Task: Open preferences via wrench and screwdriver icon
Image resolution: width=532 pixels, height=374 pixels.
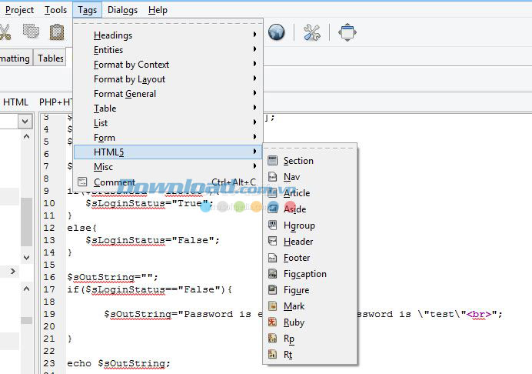Action: pos(311,32)
